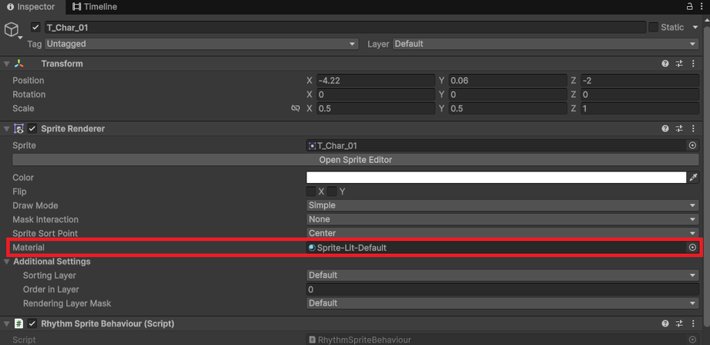This screenshot has width=710, height=345.
Task: Open Rendering Layer Mask dropdown
Action: (502, 303)
